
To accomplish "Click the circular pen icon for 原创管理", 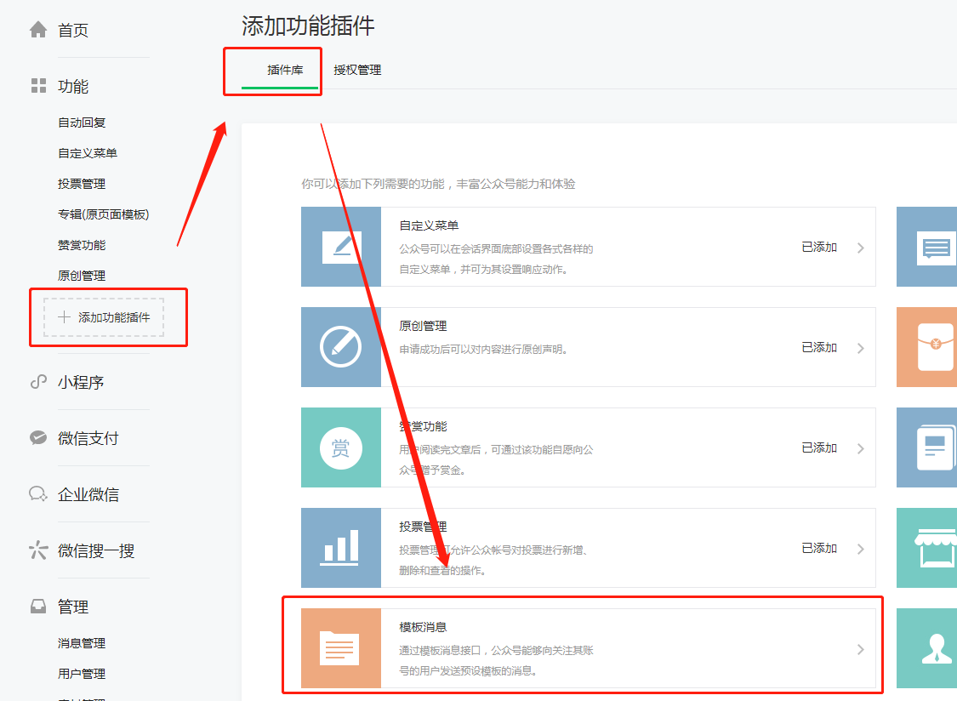I will coord(341,347).
